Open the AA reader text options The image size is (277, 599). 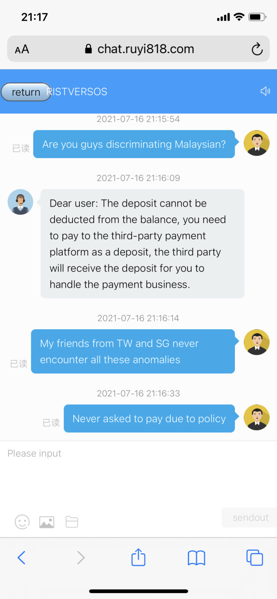tap(22, 49)
